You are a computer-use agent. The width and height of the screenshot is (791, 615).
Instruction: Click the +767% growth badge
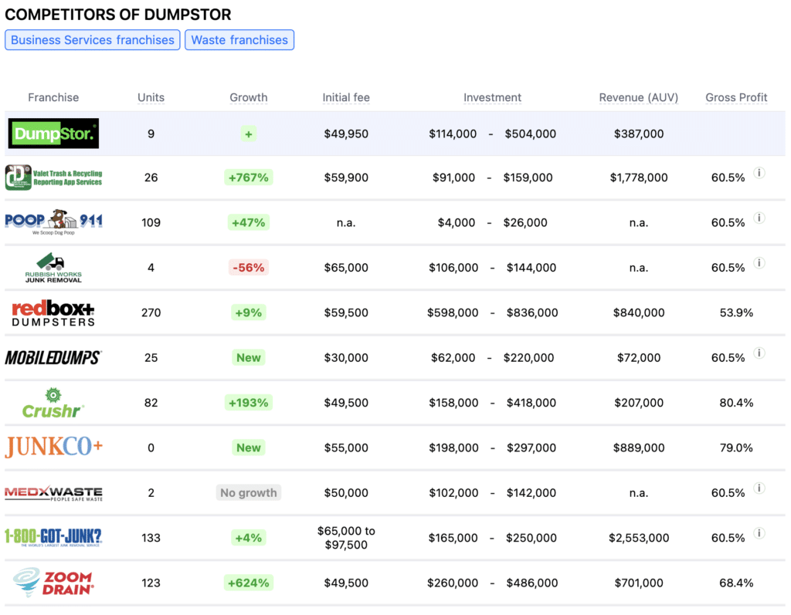[249, 177]
